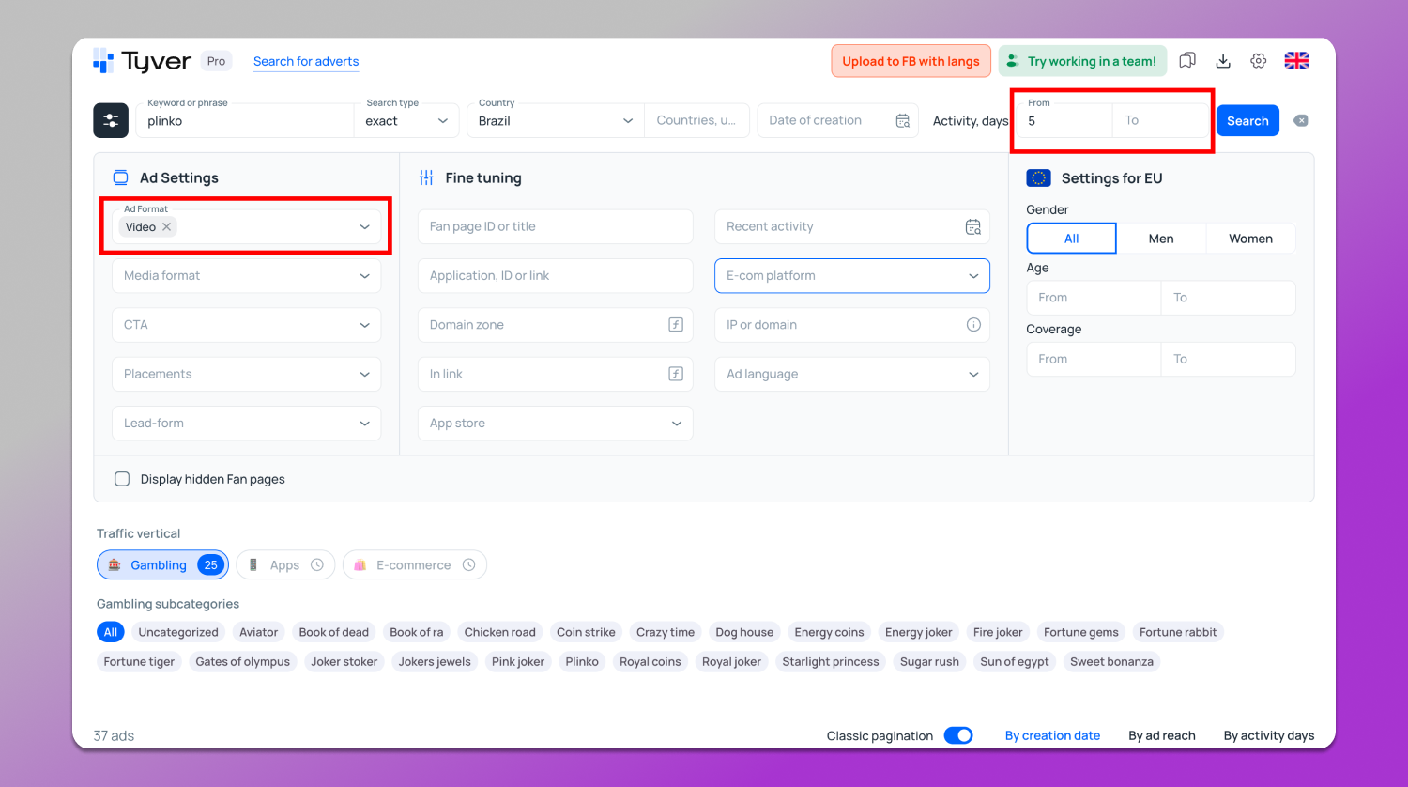The width and height of the screenshot is (1408, 787).
Task: Open the bookmarks icon in header
Action: click(x=1187, y=61)
